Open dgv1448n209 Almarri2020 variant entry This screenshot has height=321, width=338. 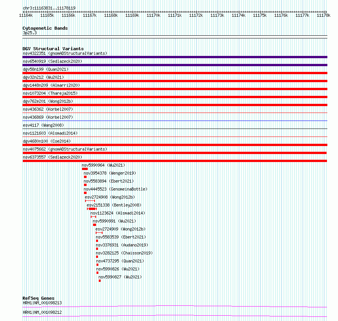click(x=51, y=85)
